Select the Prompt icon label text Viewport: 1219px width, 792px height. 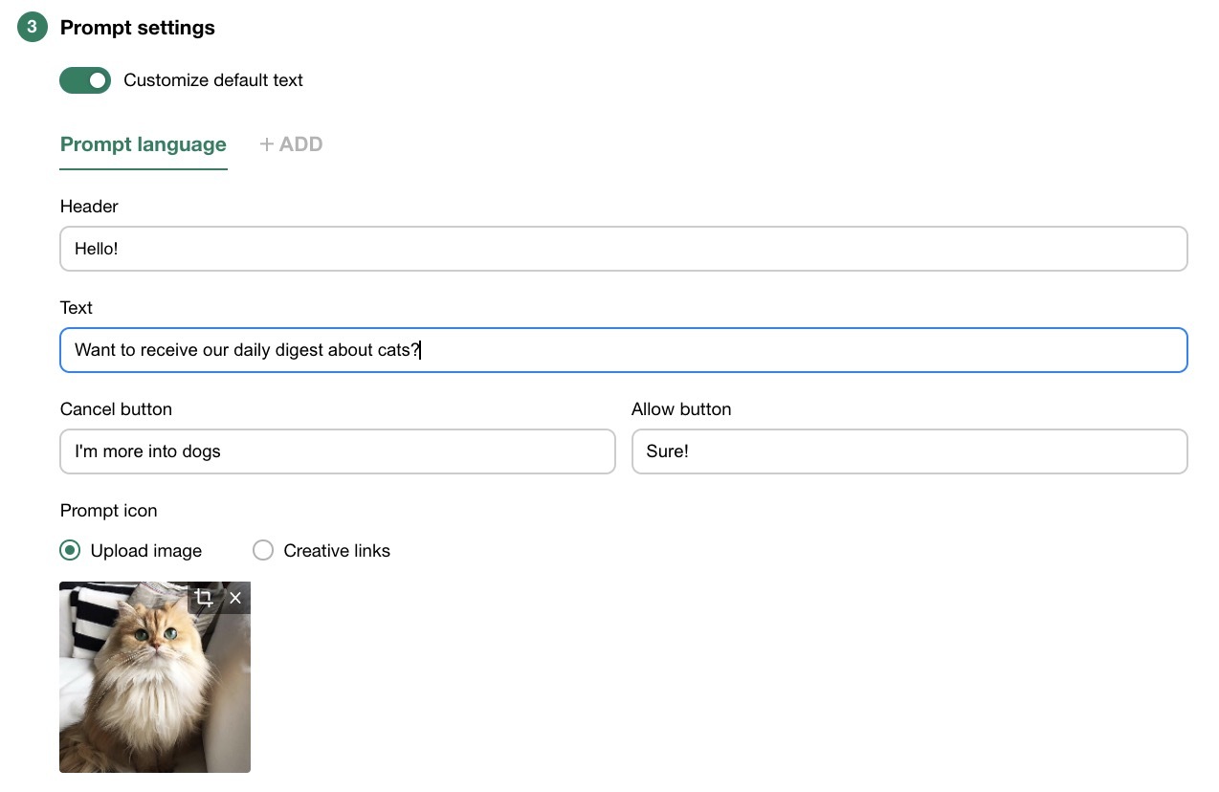[x=109, y=511]
